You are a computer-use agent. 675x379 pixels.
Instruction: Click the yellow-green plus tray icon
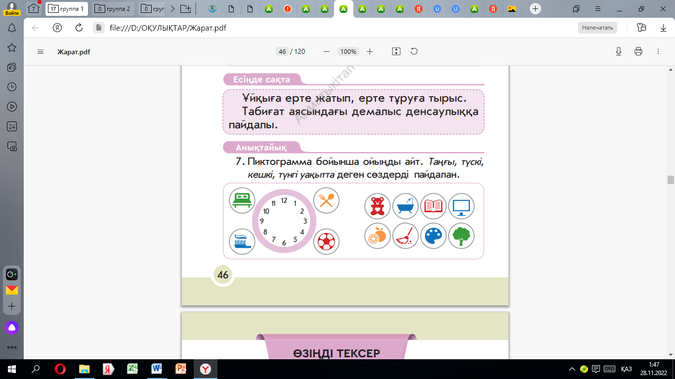click(584, 369)
